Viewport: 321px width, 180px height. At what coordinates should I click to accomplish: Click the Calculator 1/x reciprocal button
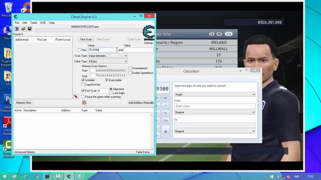click(x=166, y=120)
